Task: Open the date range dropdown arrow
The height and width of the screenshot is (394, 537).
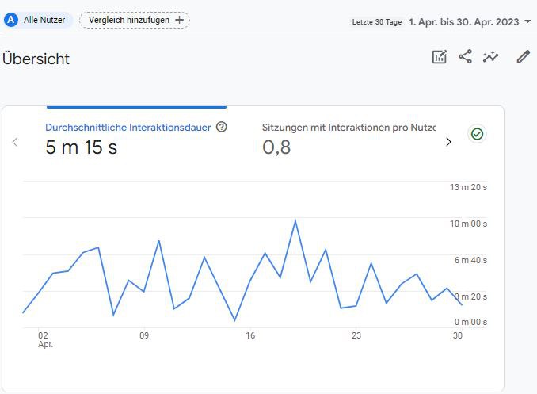Action: [x=527, y=21]
